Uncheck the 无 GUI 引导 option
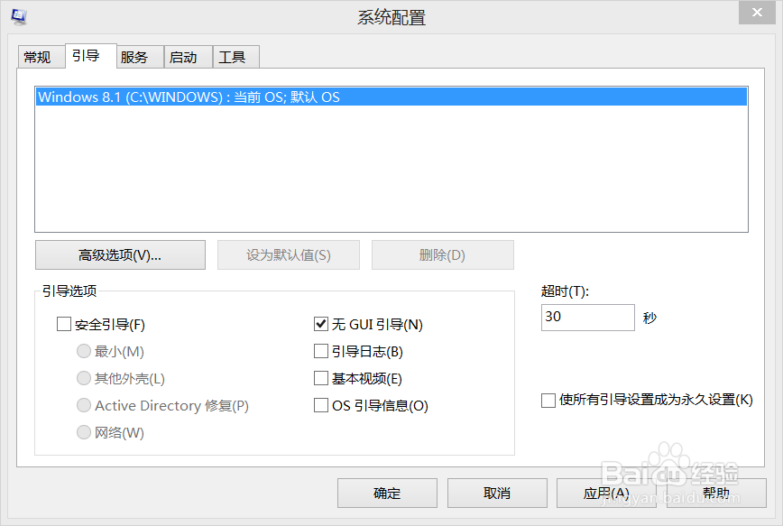The width and height of the screenshot is (783, 526). 321,324
